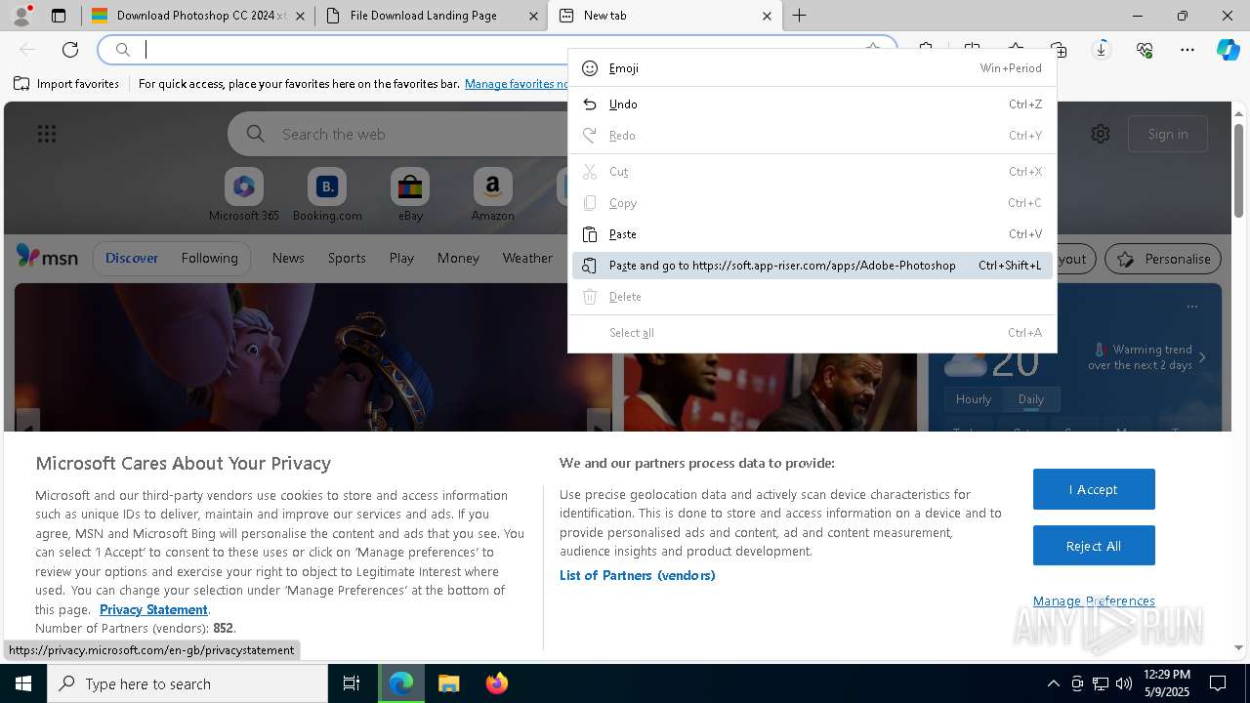Image resolution: width=1250 pixels, height=703 pixels.
Task: Launch Firefox from the taskbar
Action: (x=496, y=683)
